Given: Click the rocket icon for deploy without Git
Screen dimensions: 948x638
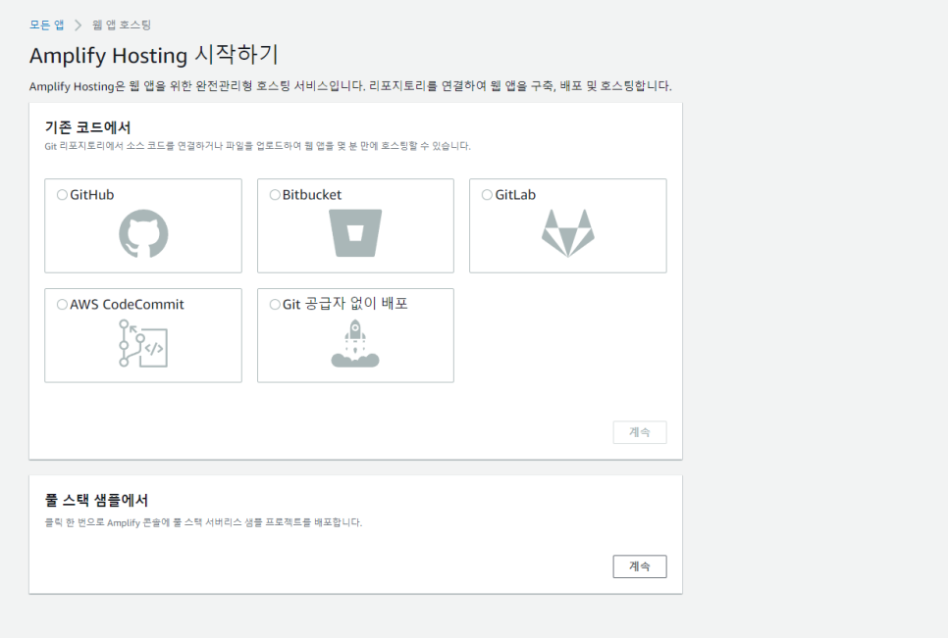Looking at the screenshot, I should 355,343.
